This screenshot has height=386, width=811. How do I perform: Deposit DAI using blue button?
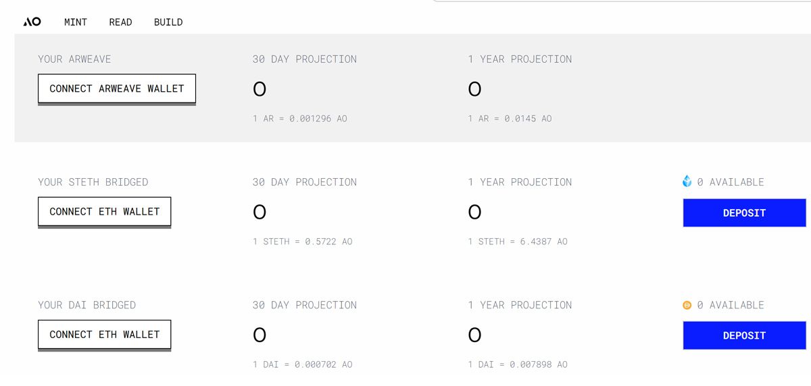[x=744, y=335]
